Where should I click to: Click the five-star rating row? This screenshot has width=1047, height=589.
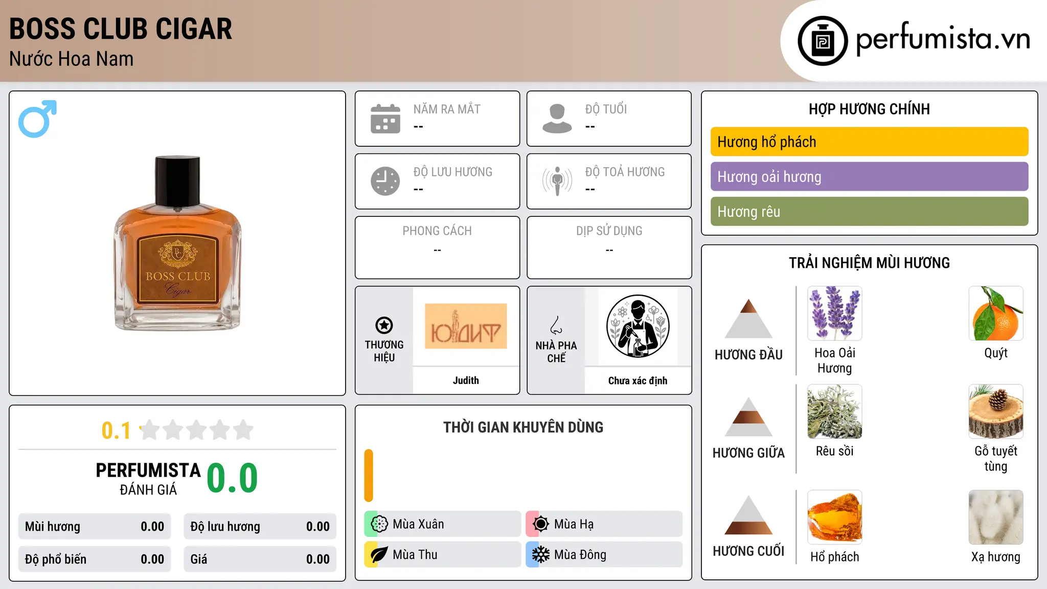tap(197, 430)
